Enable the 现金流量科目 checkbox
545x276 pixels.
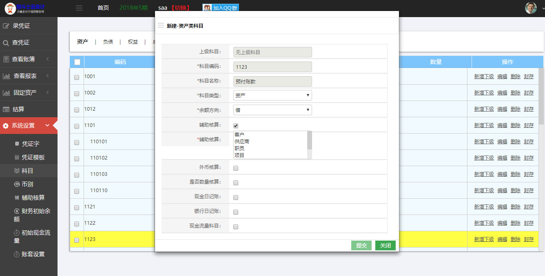pos(236,227)
